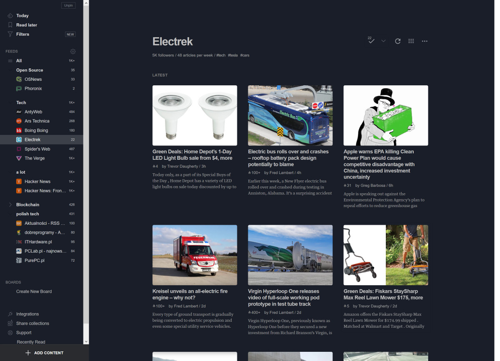The image size is (500, 361).
Task: Click the ADD CONTENT button
Action: tap(44, 353)
